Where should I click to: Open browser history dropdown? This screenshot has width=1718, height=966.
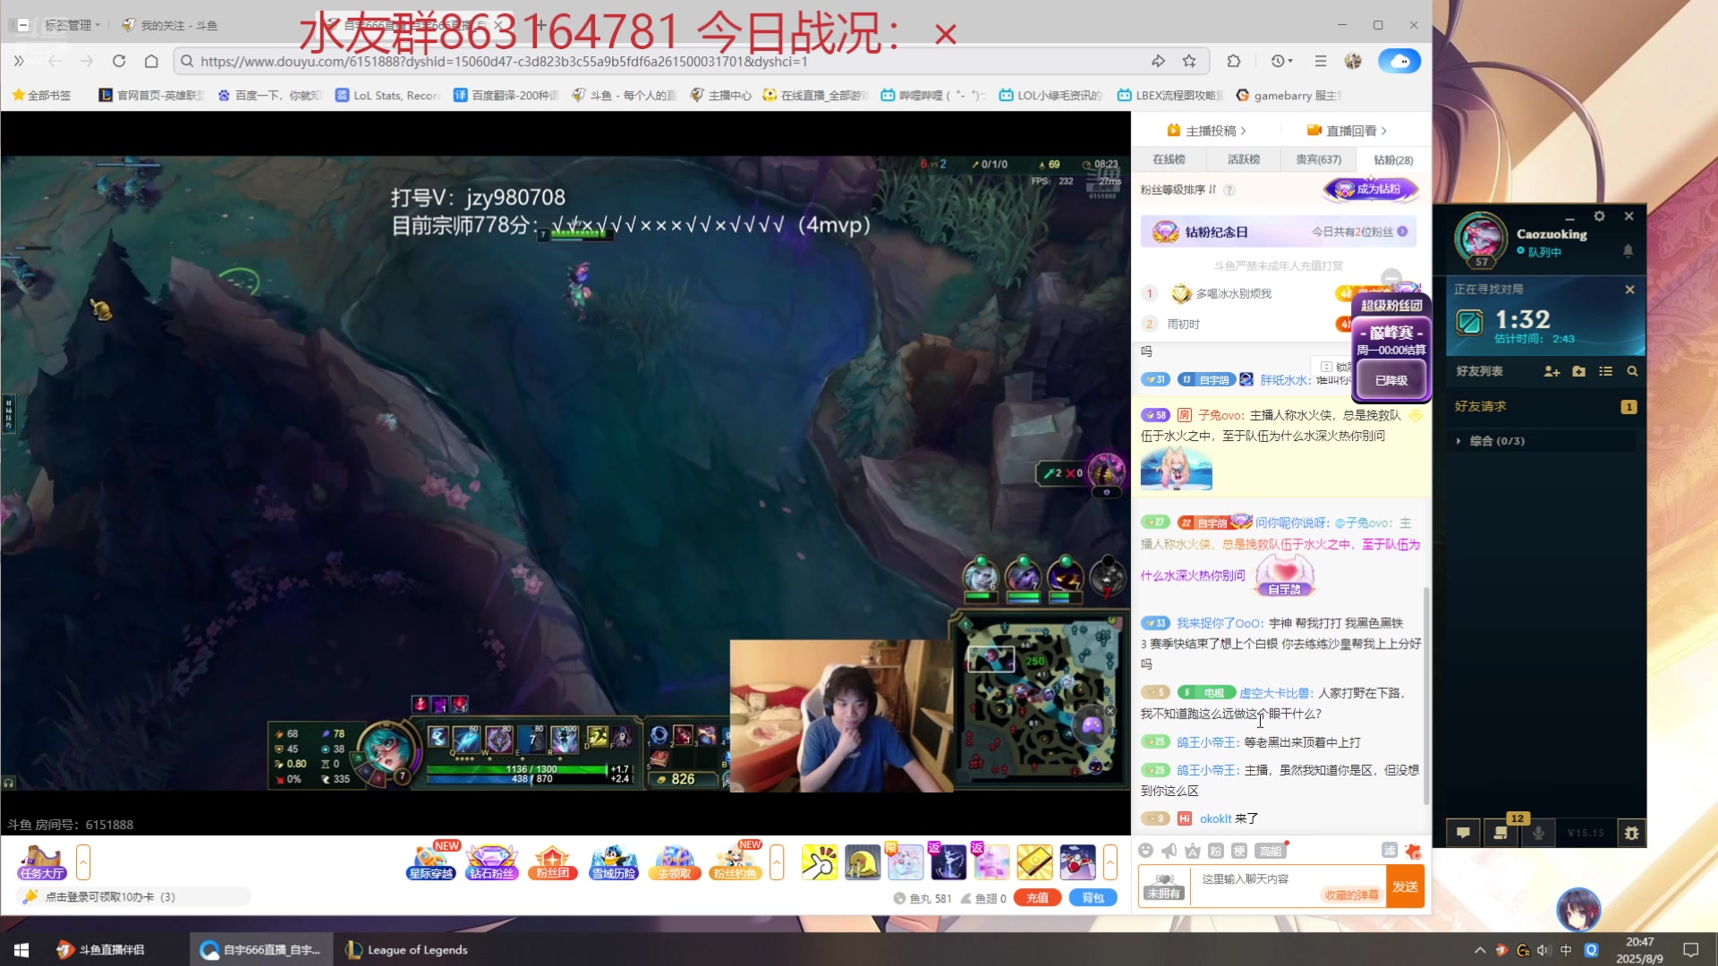pyautogui.click(x=1281, y=61)
